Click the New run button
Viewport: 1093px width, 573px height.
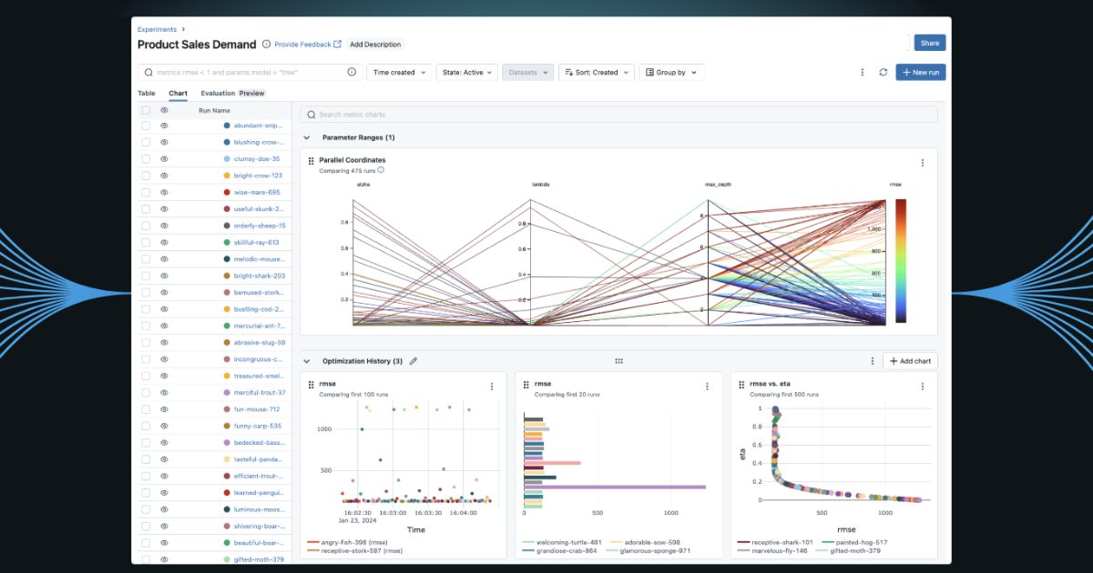tap(920, 72)
